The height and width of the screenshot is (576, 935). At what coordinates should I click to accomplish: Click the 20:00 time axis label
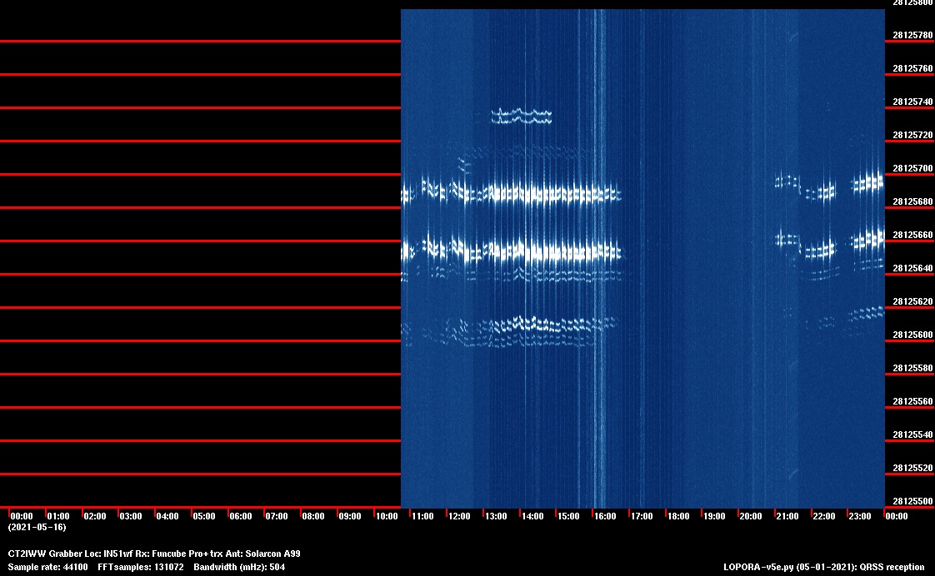coord(751,516)
